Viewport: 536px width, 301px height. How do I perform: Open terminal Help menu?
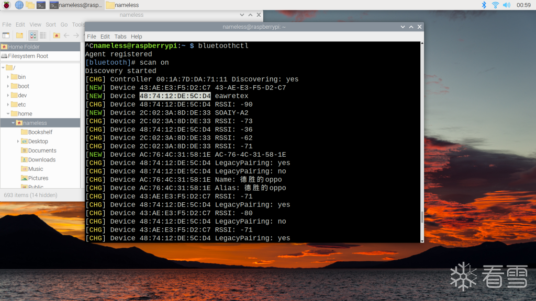(136, 37)
